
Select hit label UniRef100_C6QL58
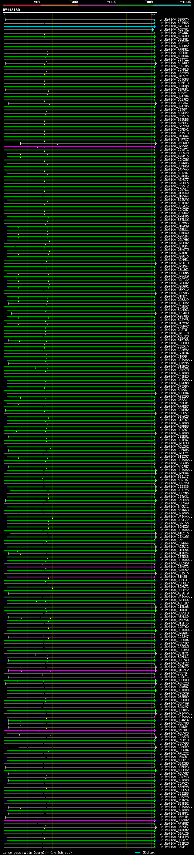(x=174, y=790)
